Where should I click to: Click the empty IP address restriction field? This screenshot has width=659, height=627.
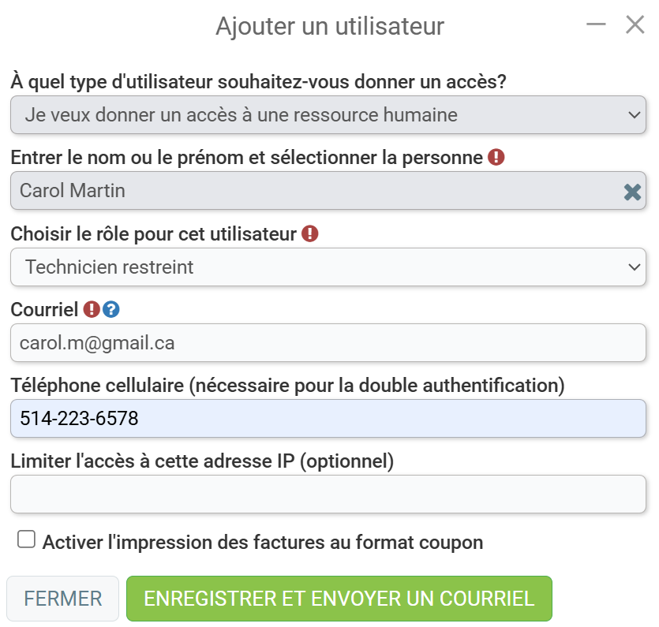point(328,494)
